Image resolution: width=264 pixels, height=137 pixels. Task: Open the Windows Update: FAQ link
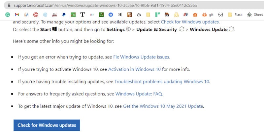pyautogui.click(x=139, y=94)
